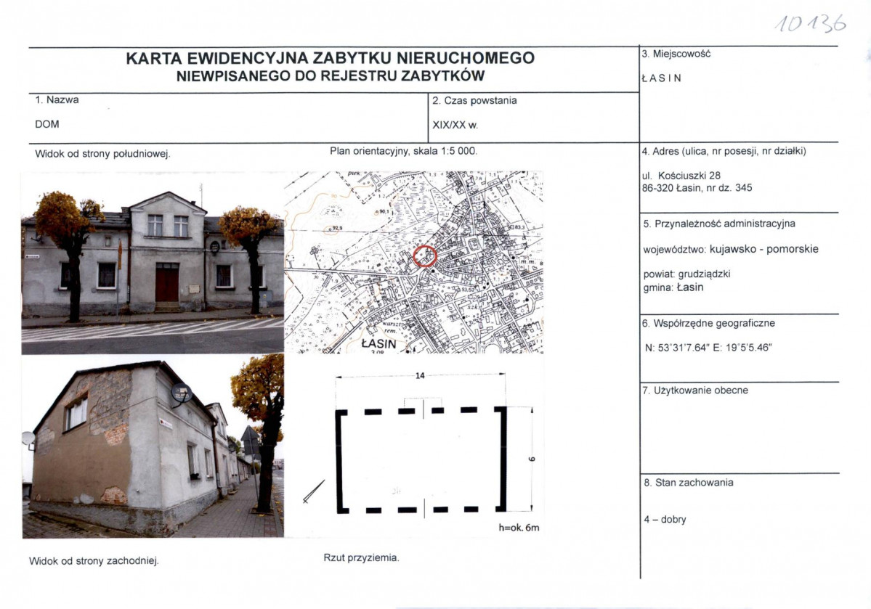Screen dimensions: 871x609
Task: Select the 'powiat: grudziądzki' line
Action: (x=686, y=274)
